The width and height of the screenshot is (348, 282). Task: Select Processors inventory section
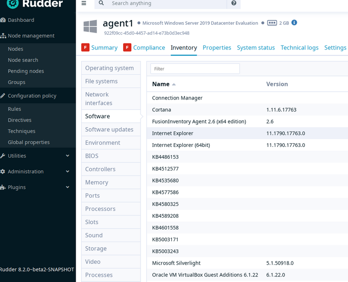click(x=111, y=209)
